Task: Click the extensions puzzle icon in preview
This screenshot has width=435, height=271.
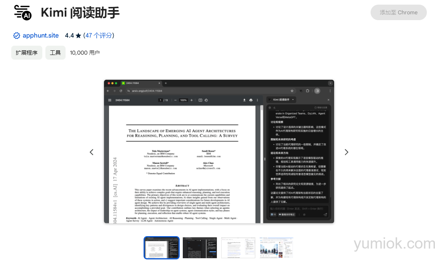Action: tap(308, 91)
